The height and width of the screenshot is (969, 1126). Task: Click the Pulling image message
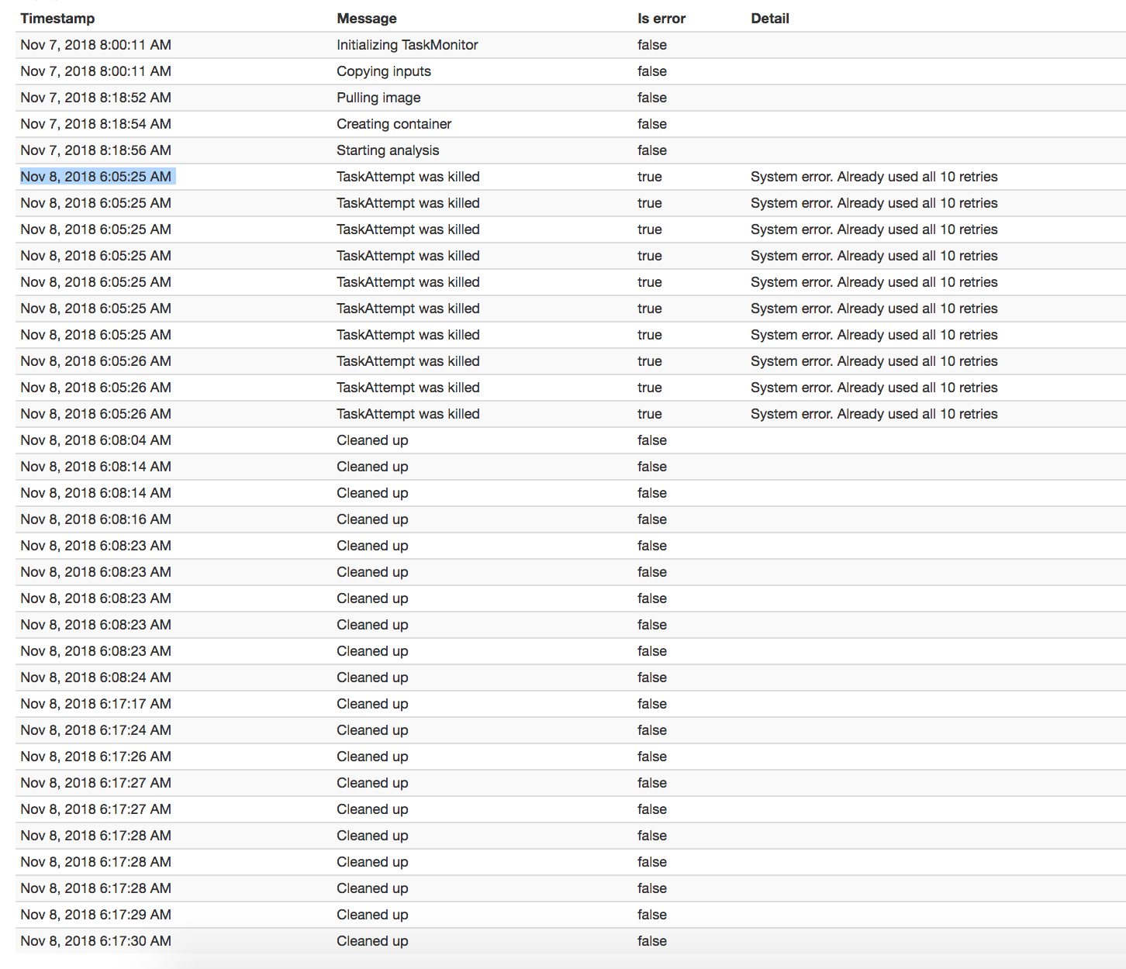click(x=378, y=98)
